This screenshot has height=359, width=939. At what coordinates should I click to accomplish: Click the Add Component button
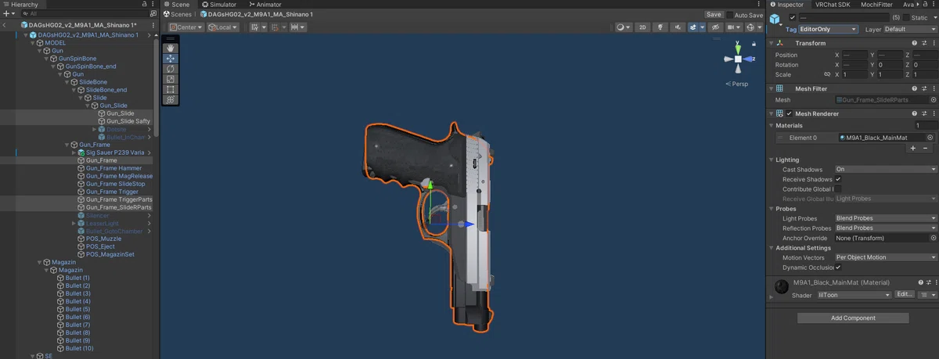coord(853,318)
